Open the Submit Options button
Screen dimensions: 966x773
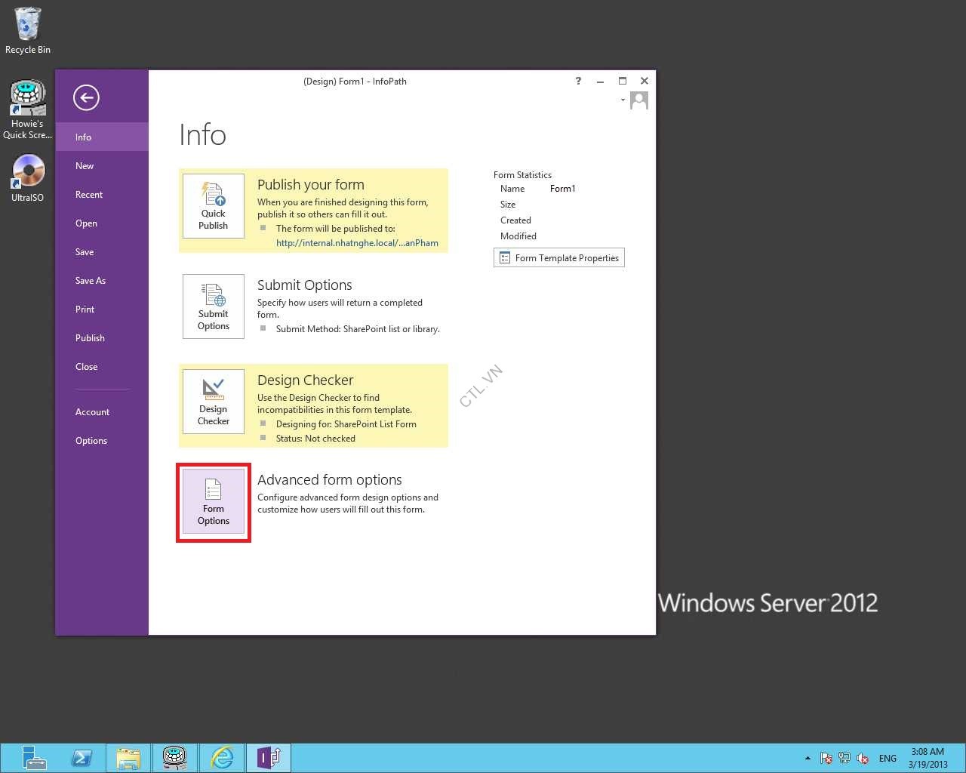coord(214,306)
